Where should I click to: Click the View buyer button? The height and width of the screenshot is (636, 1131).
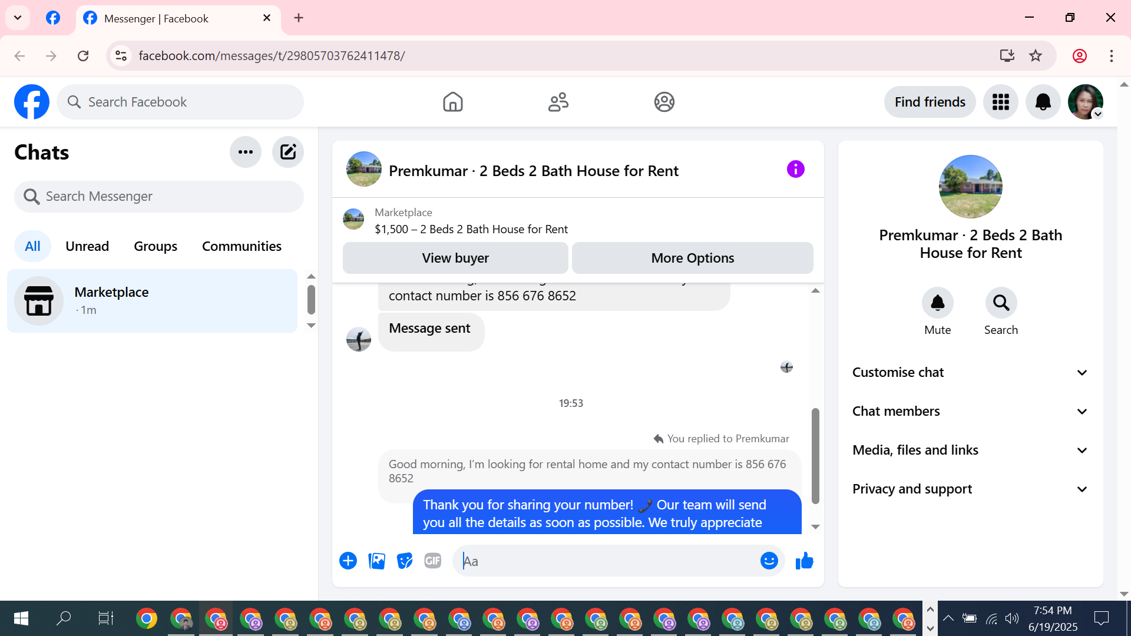point(455,258)
